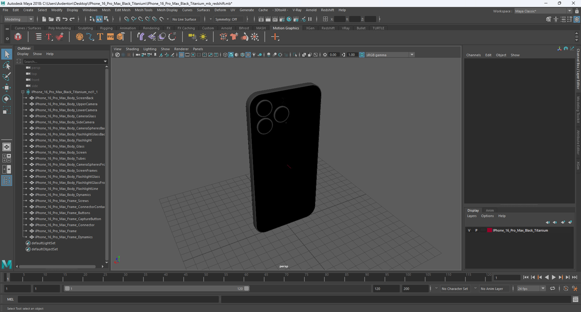Open the Outliner search filter dropdown
The image size is (581, 312).
click(105, 61)
